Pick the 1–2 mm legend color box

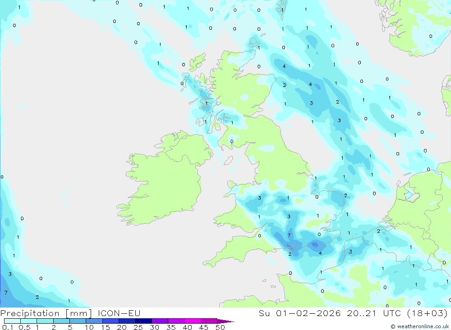tap(45, 321)
